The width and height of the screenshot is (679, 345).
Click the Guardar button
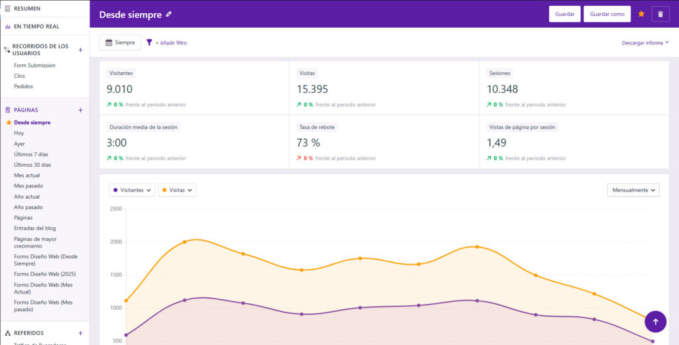point(565,14)
